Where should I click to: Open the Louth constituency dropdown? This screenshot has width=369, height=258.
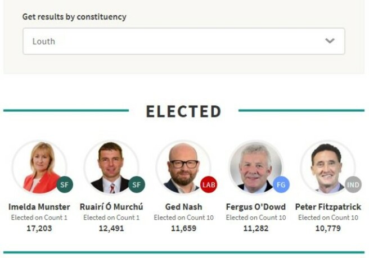pyautogui.click(x=184, y=41)
